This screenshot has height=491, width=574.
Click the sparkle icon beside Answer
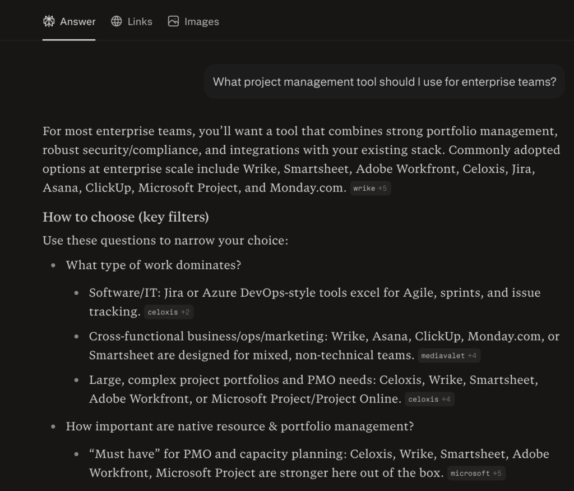pos(49,21)
